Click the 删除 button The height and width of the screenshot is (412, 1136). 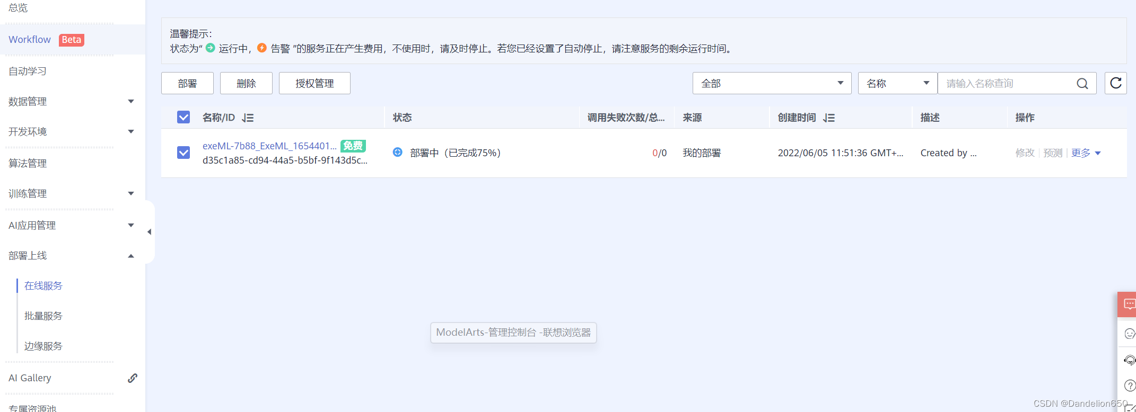click(246, 83)
